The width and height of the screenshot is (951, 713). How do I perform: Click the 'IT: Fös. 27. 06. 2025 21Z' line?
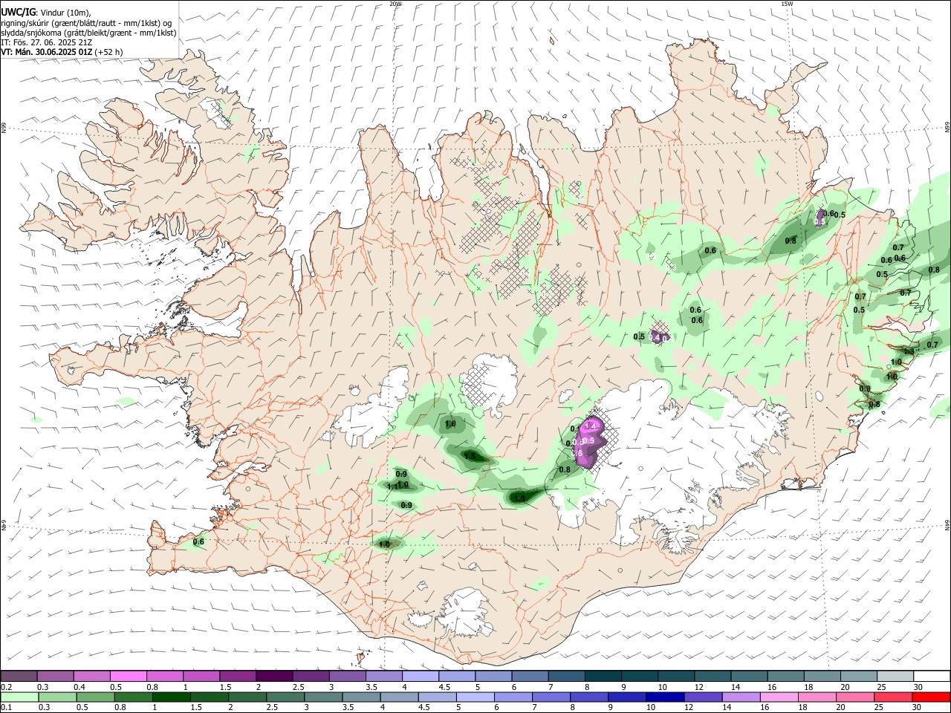click(46, 42)
